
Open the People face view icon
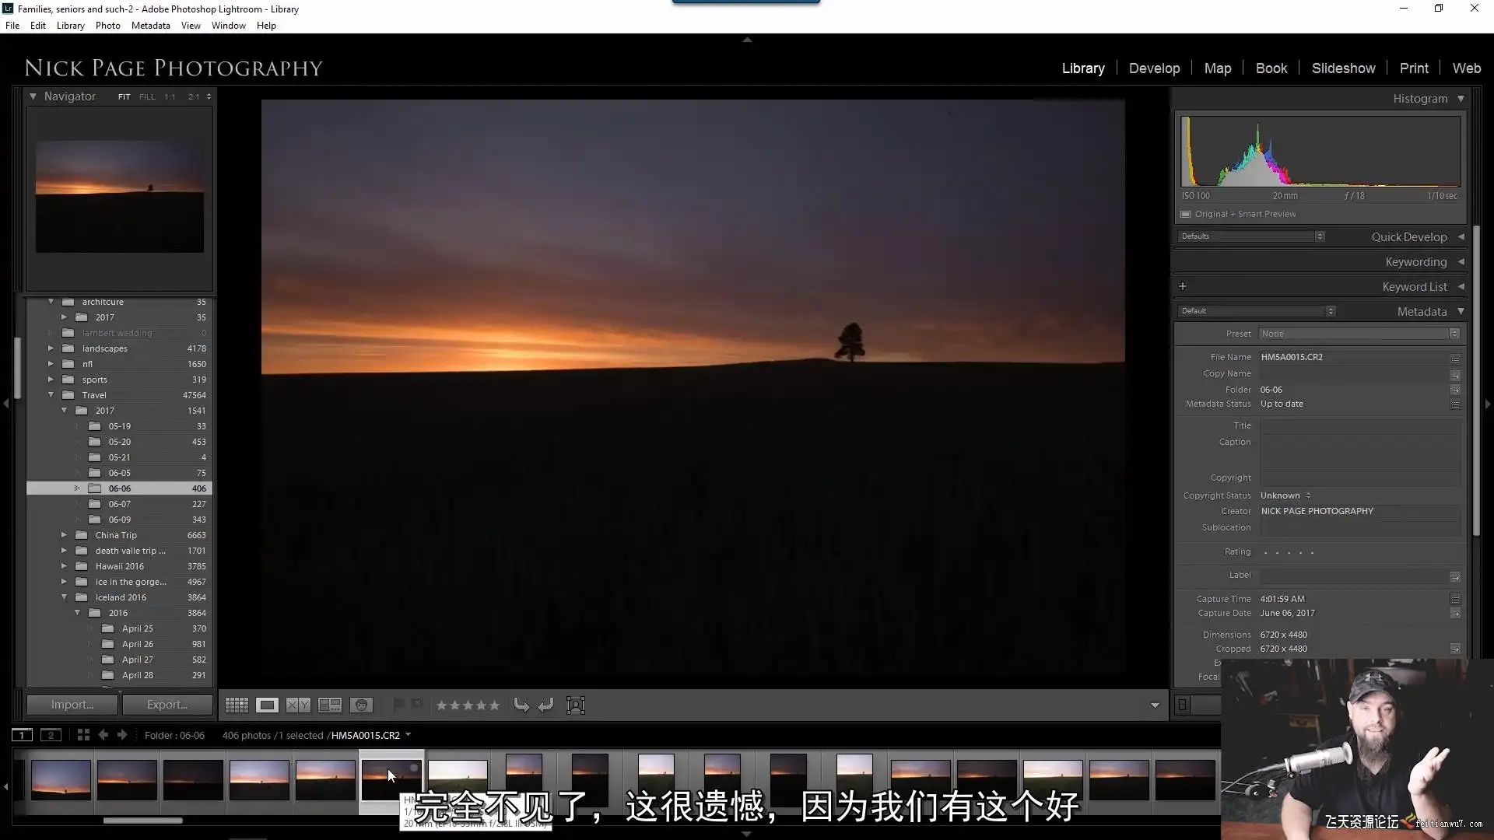point(361,705)
